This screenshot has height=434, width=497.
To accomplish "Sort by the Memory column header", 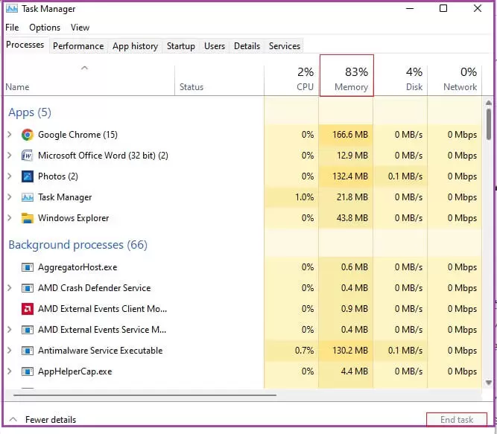I will (346, 76).
